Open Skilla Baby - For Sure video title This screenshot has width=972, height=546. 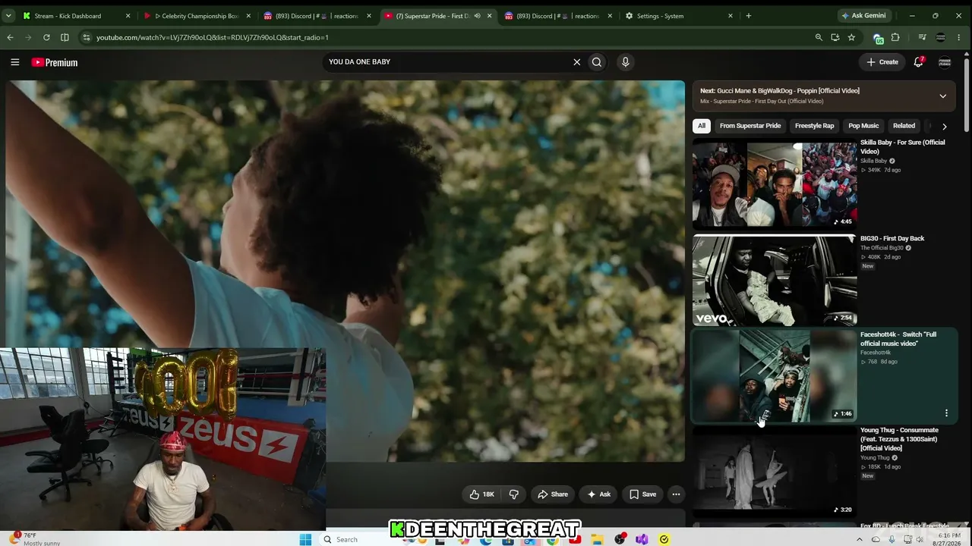pos(902,147)
